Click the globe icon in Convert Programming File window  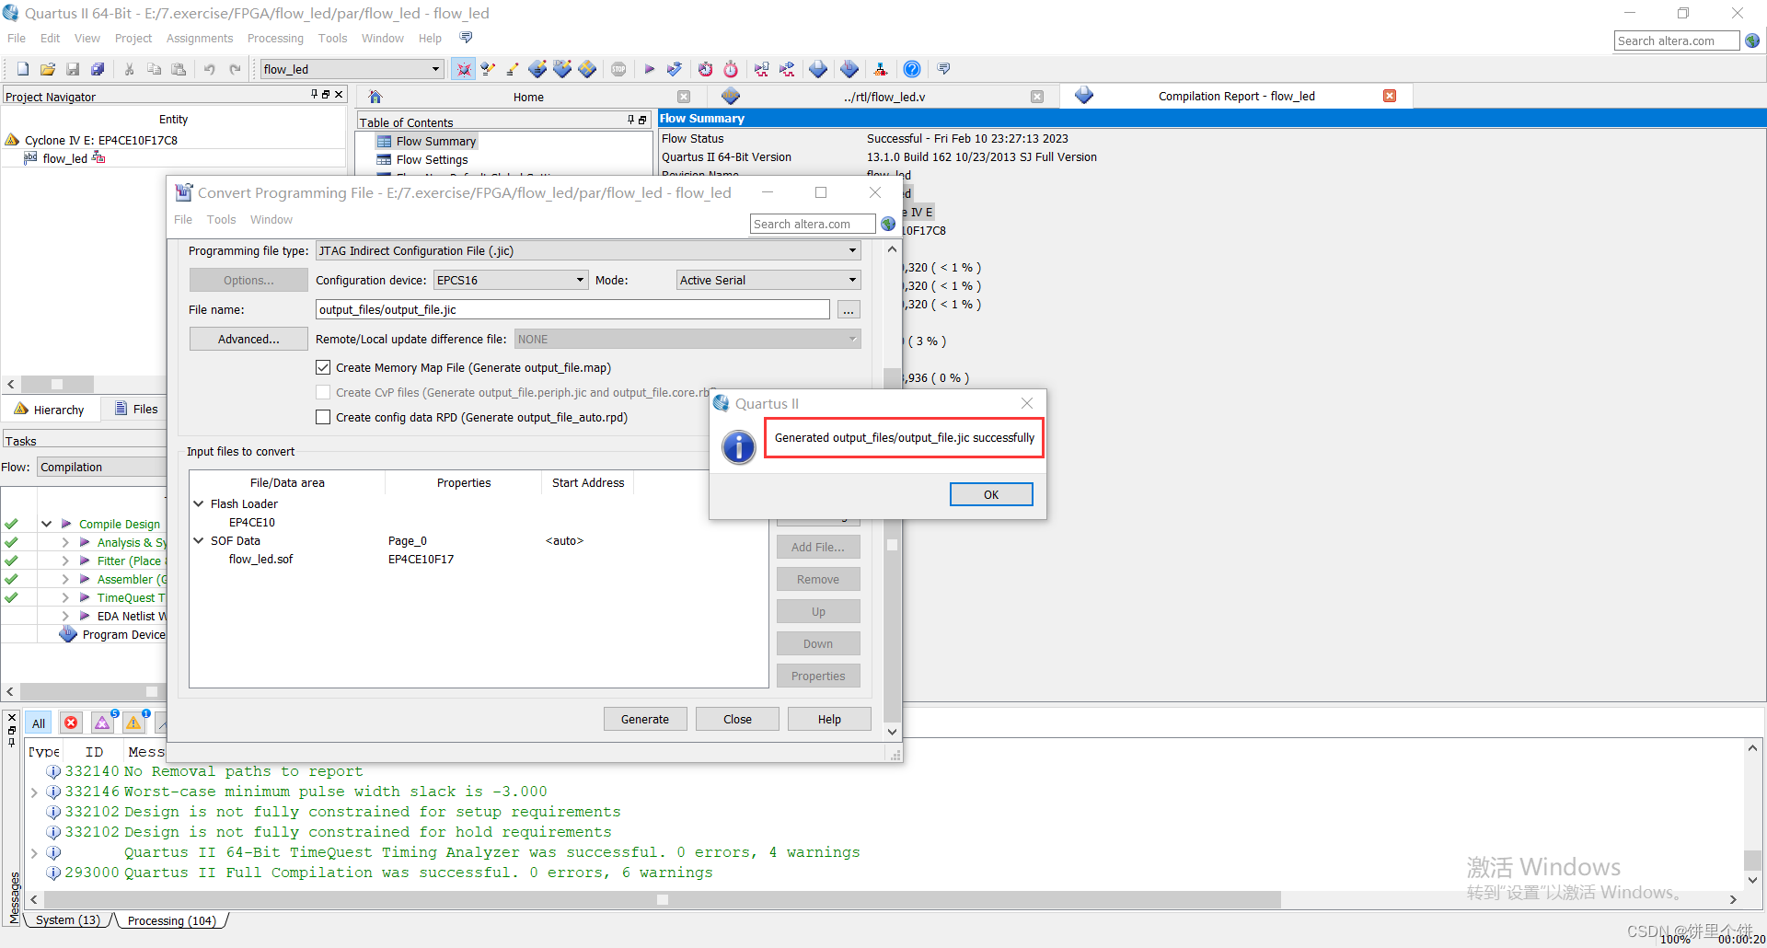click(x=888, y=224)
